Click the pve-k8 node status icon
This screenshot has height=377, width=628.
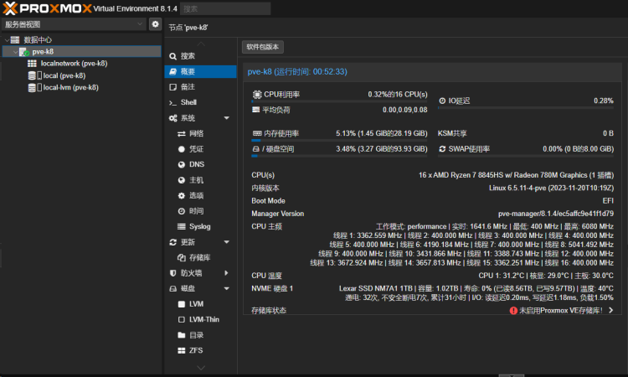click(x=24, y=52)
